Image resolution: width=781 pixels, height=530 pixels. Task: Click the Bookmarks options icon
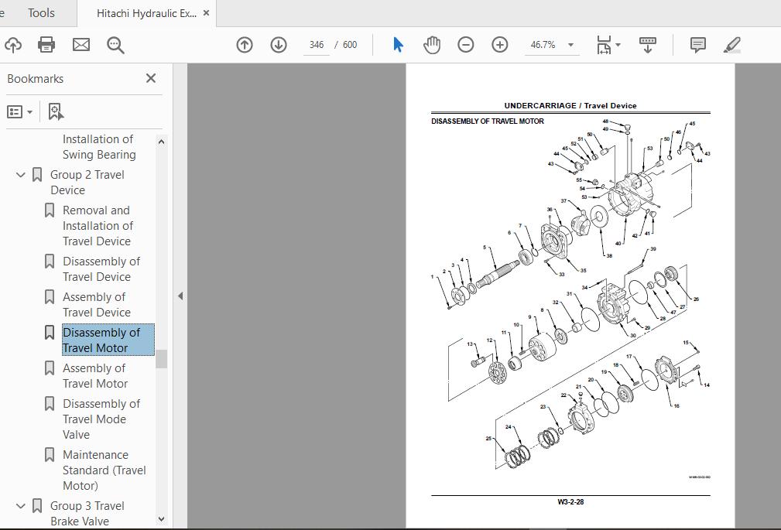(19, 111)
